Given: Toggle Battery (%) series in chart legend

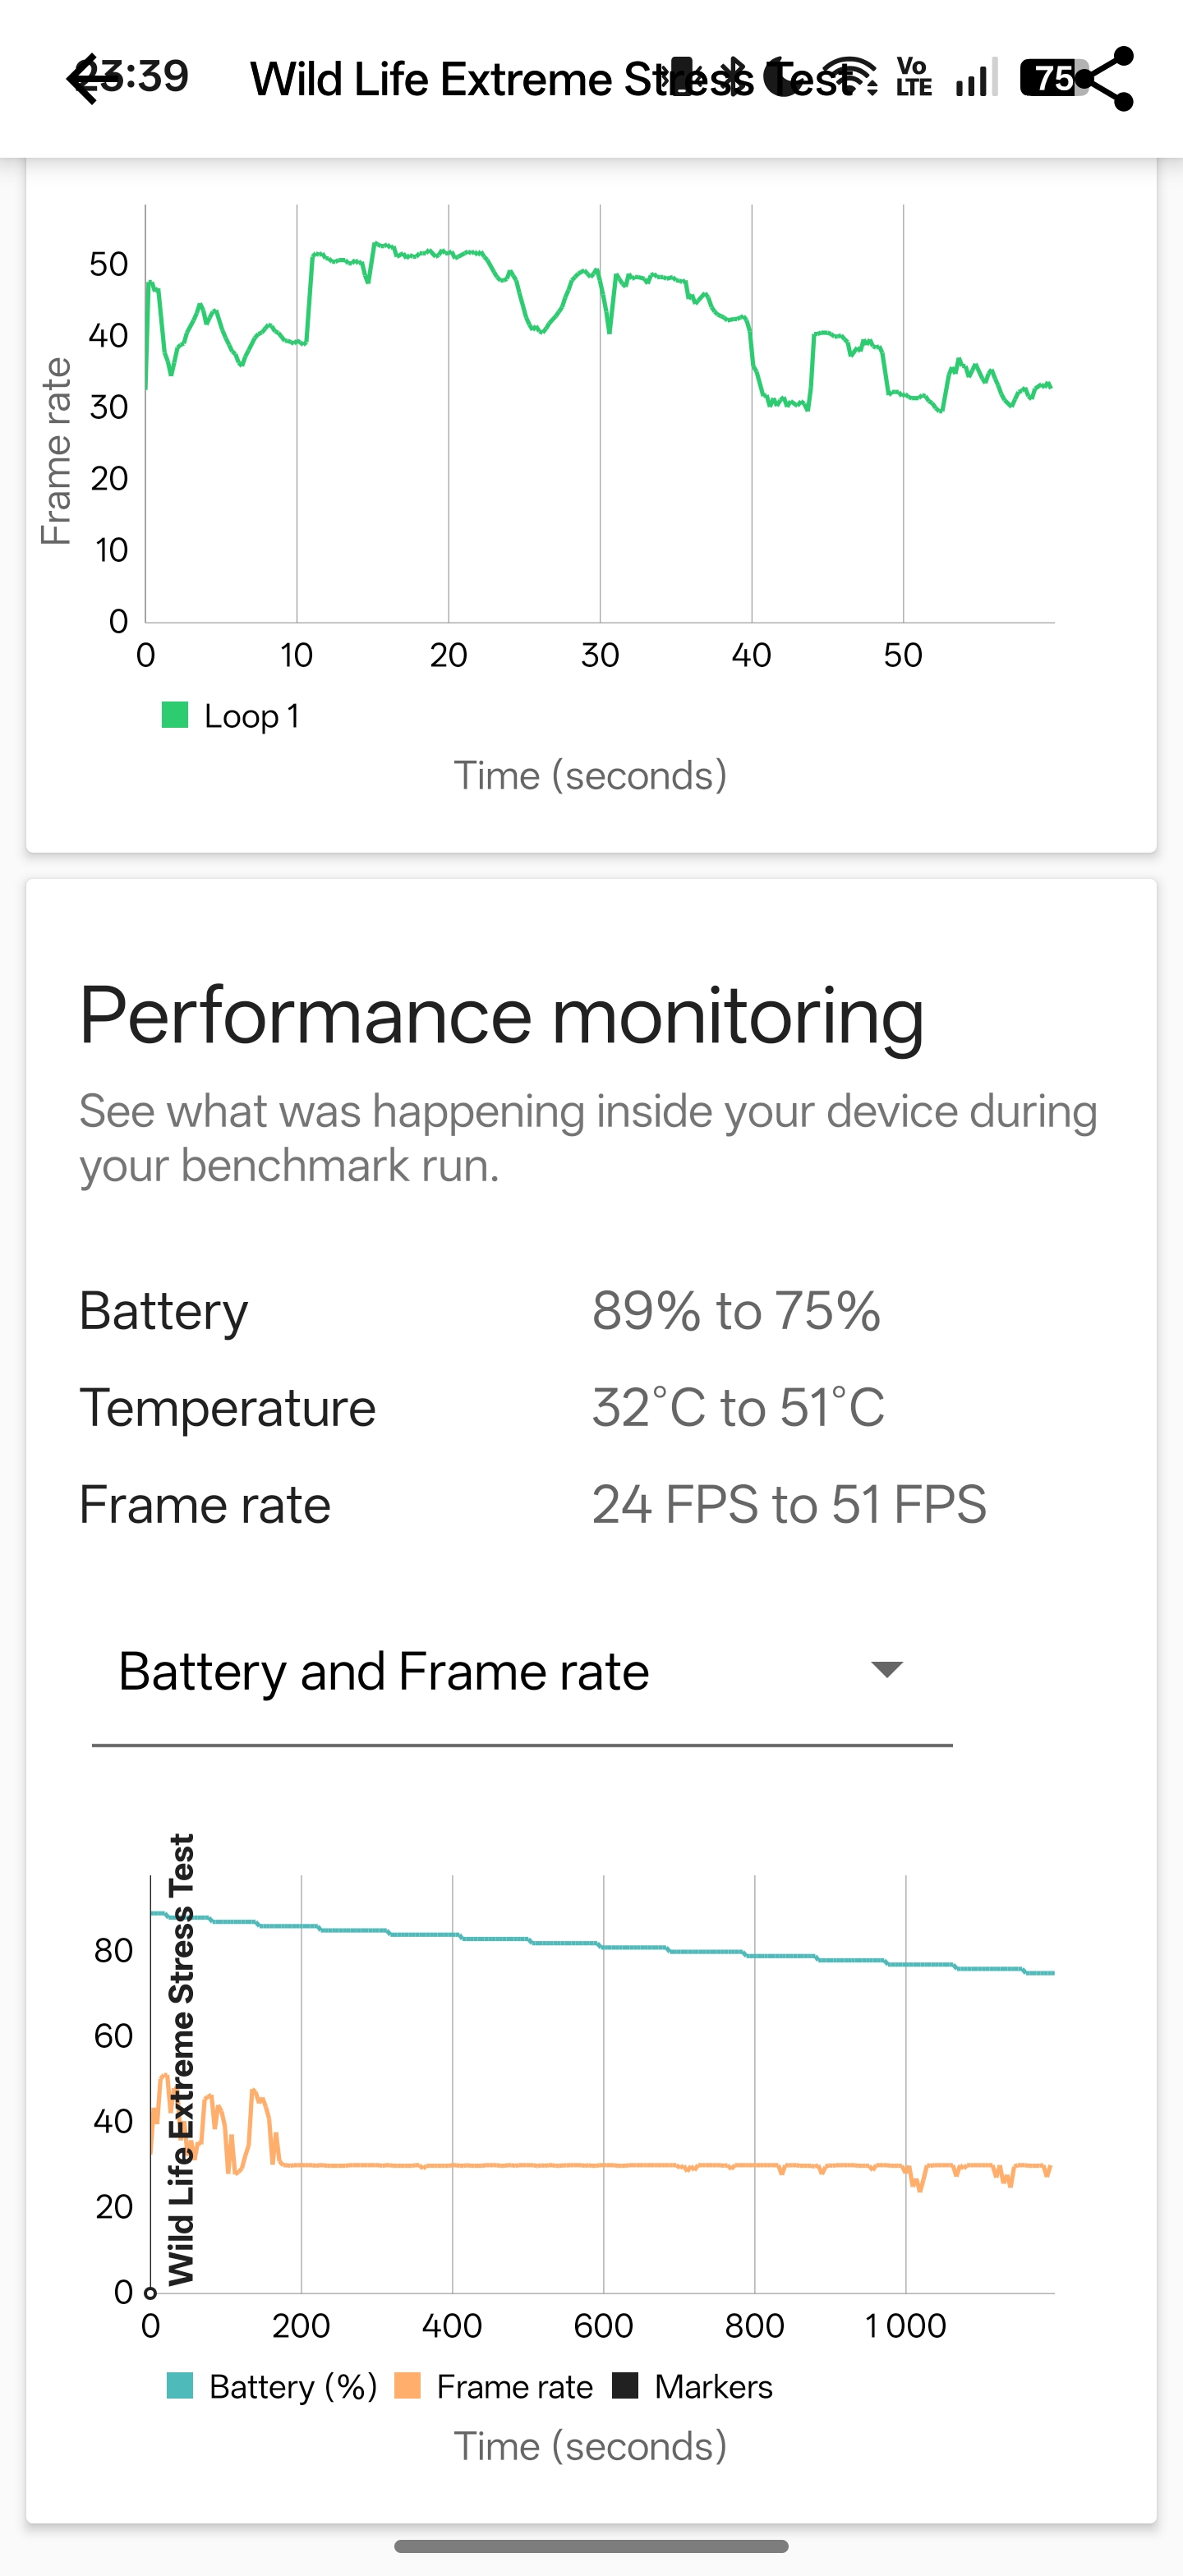Looking at the screenshot, I should tap(272, 2387).
